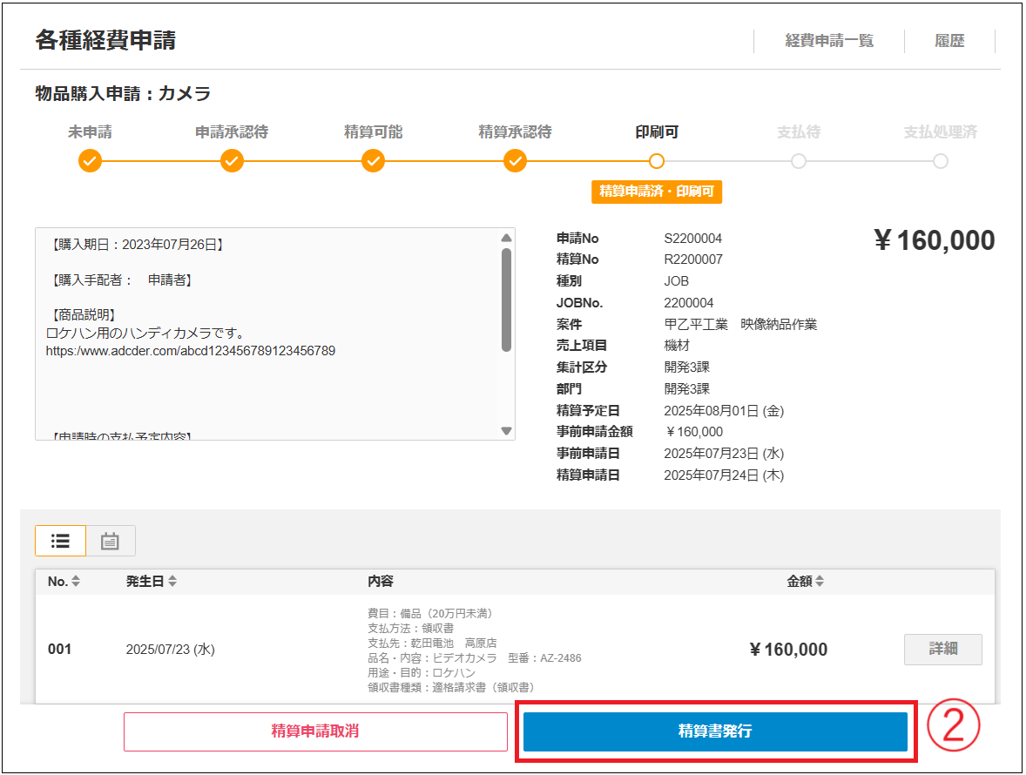Click the 支払処理済 step circle

[940, 161]
